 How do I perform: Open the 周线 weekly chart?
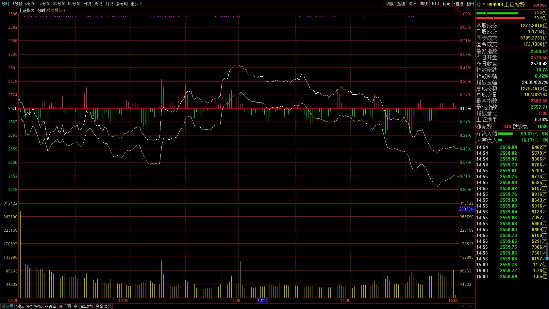(x=98, y=4)
